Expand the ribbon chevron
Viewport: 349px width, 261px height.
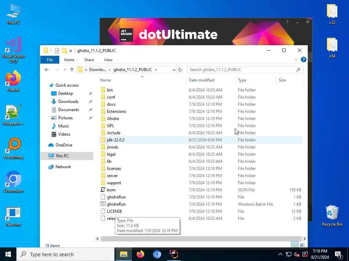click(296, 59)
